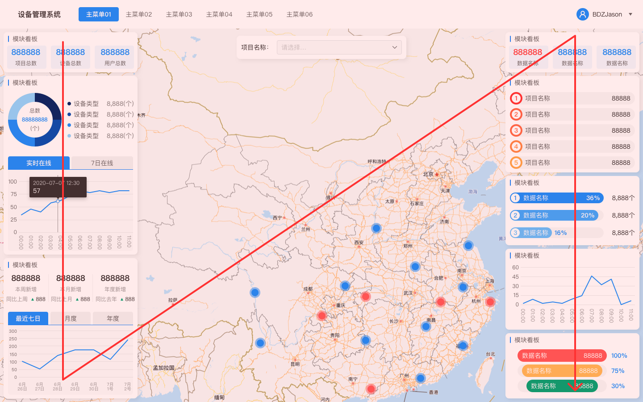
Task: Select the 实时在线 tab
Action: (39, 163)
